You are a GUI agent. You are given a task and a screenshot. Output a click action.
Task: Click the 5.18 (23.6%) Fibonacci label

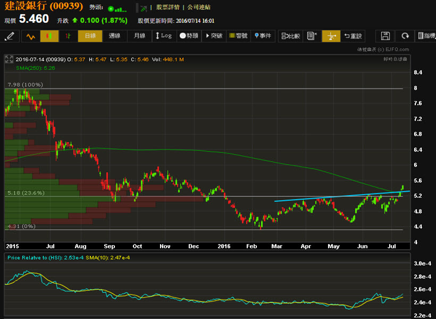(x=26, y=193)
